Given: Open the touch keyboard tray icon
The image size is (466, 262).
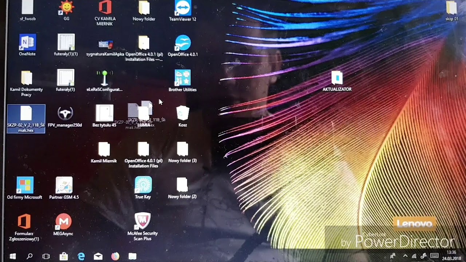Looking at the screenshot, I should point(434,256).
